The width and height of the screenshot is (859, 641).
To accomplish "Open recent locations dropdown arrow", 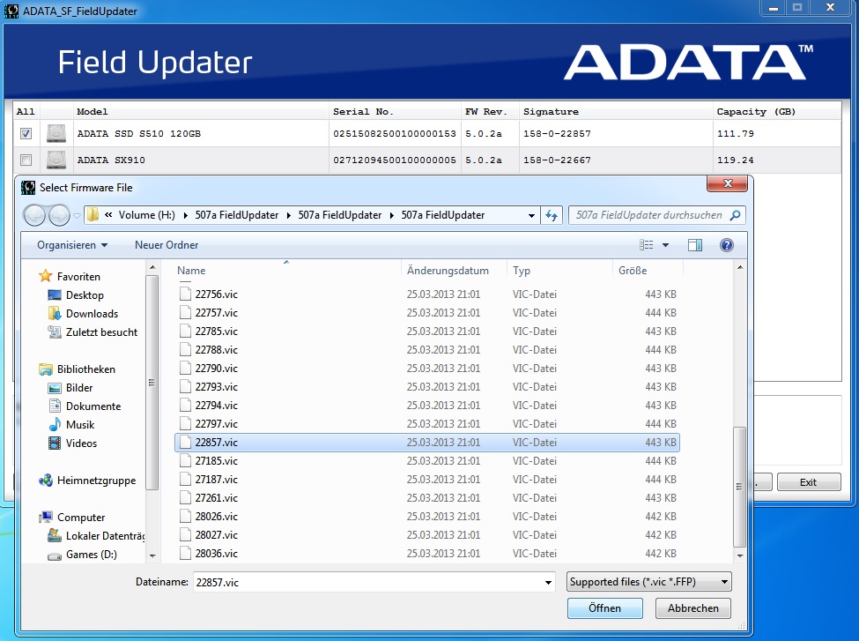I will tap(77, 215).
